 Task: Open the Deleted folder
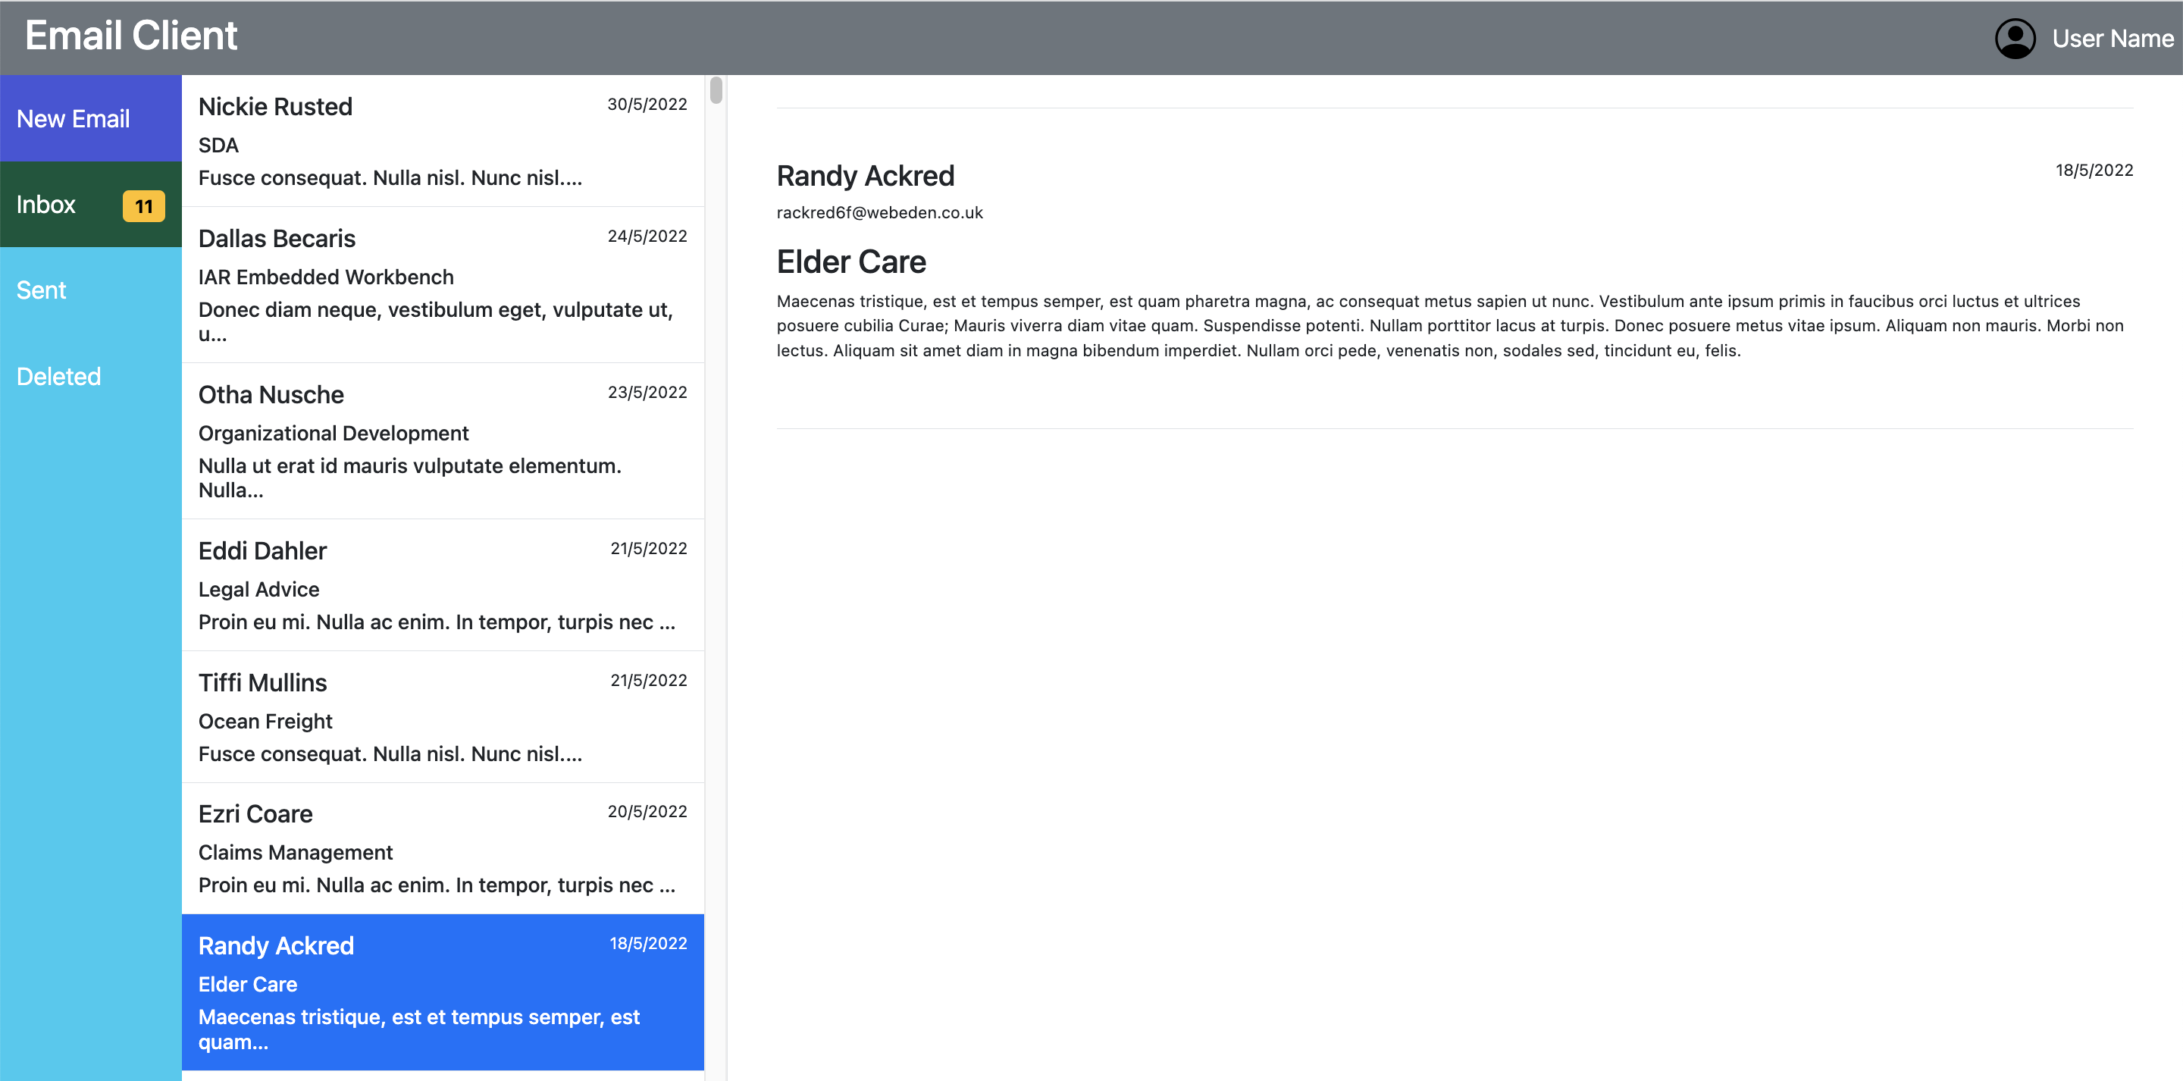(x=91, y=377)
